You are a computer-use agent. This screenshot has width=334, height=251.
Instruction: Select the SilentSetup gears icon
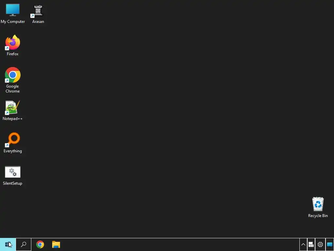click(x=13, y=172)
